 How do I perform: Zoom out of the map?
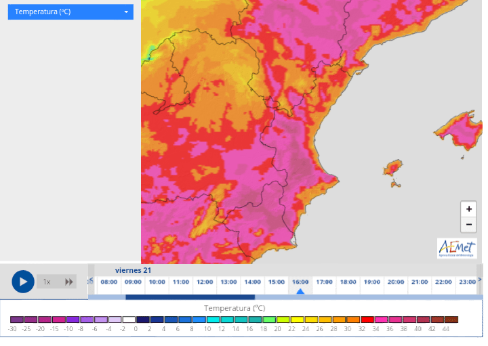(x=468, y=225)
